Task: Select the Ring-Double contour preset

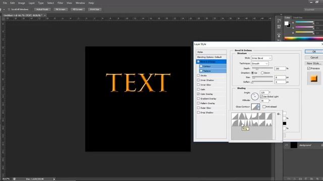Action: (248, 123)
